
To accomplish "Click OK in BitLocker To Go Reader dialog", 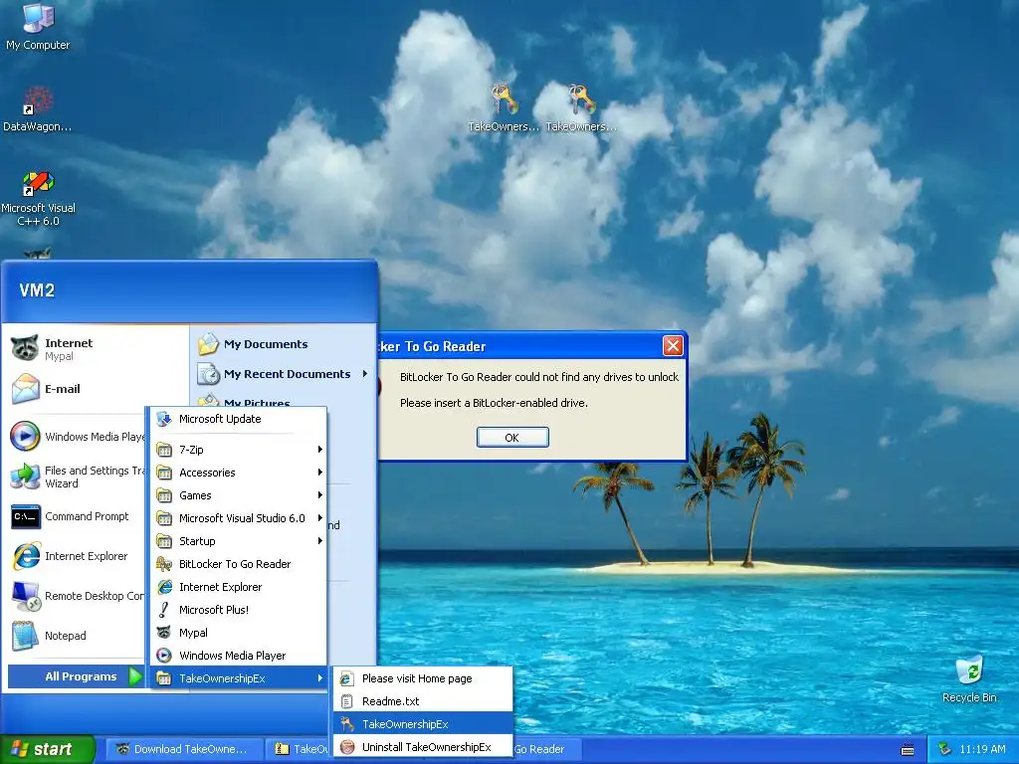I will [512, 438].
